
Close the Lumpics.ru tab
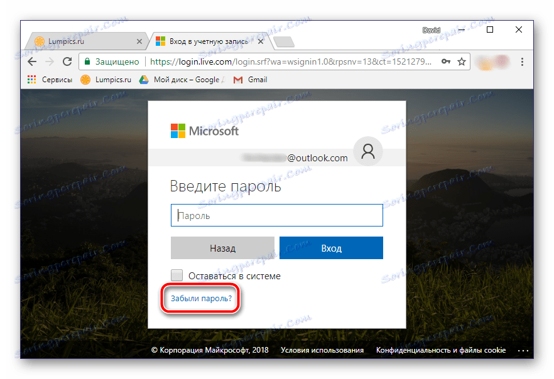139,41
